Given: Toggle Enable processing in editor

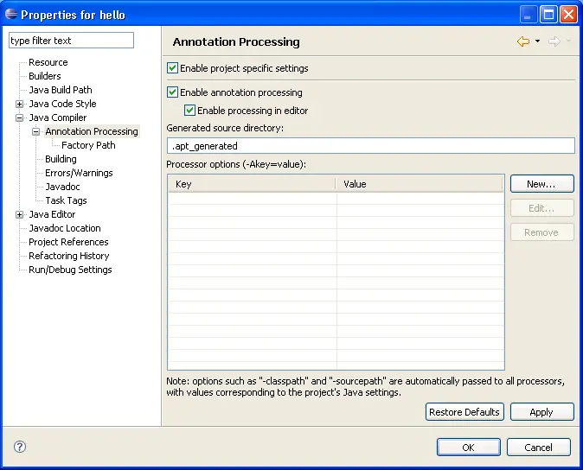Looking at the screenshot, I should [190, 111].
